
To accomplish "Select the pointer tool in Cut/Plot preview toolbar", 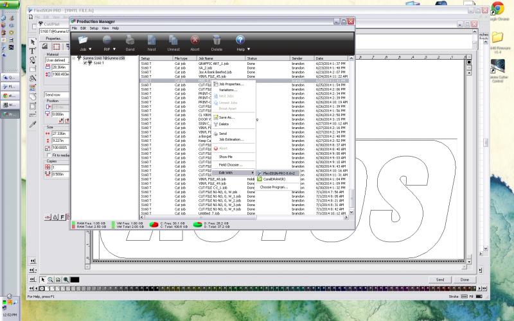I will pos(42,279).
